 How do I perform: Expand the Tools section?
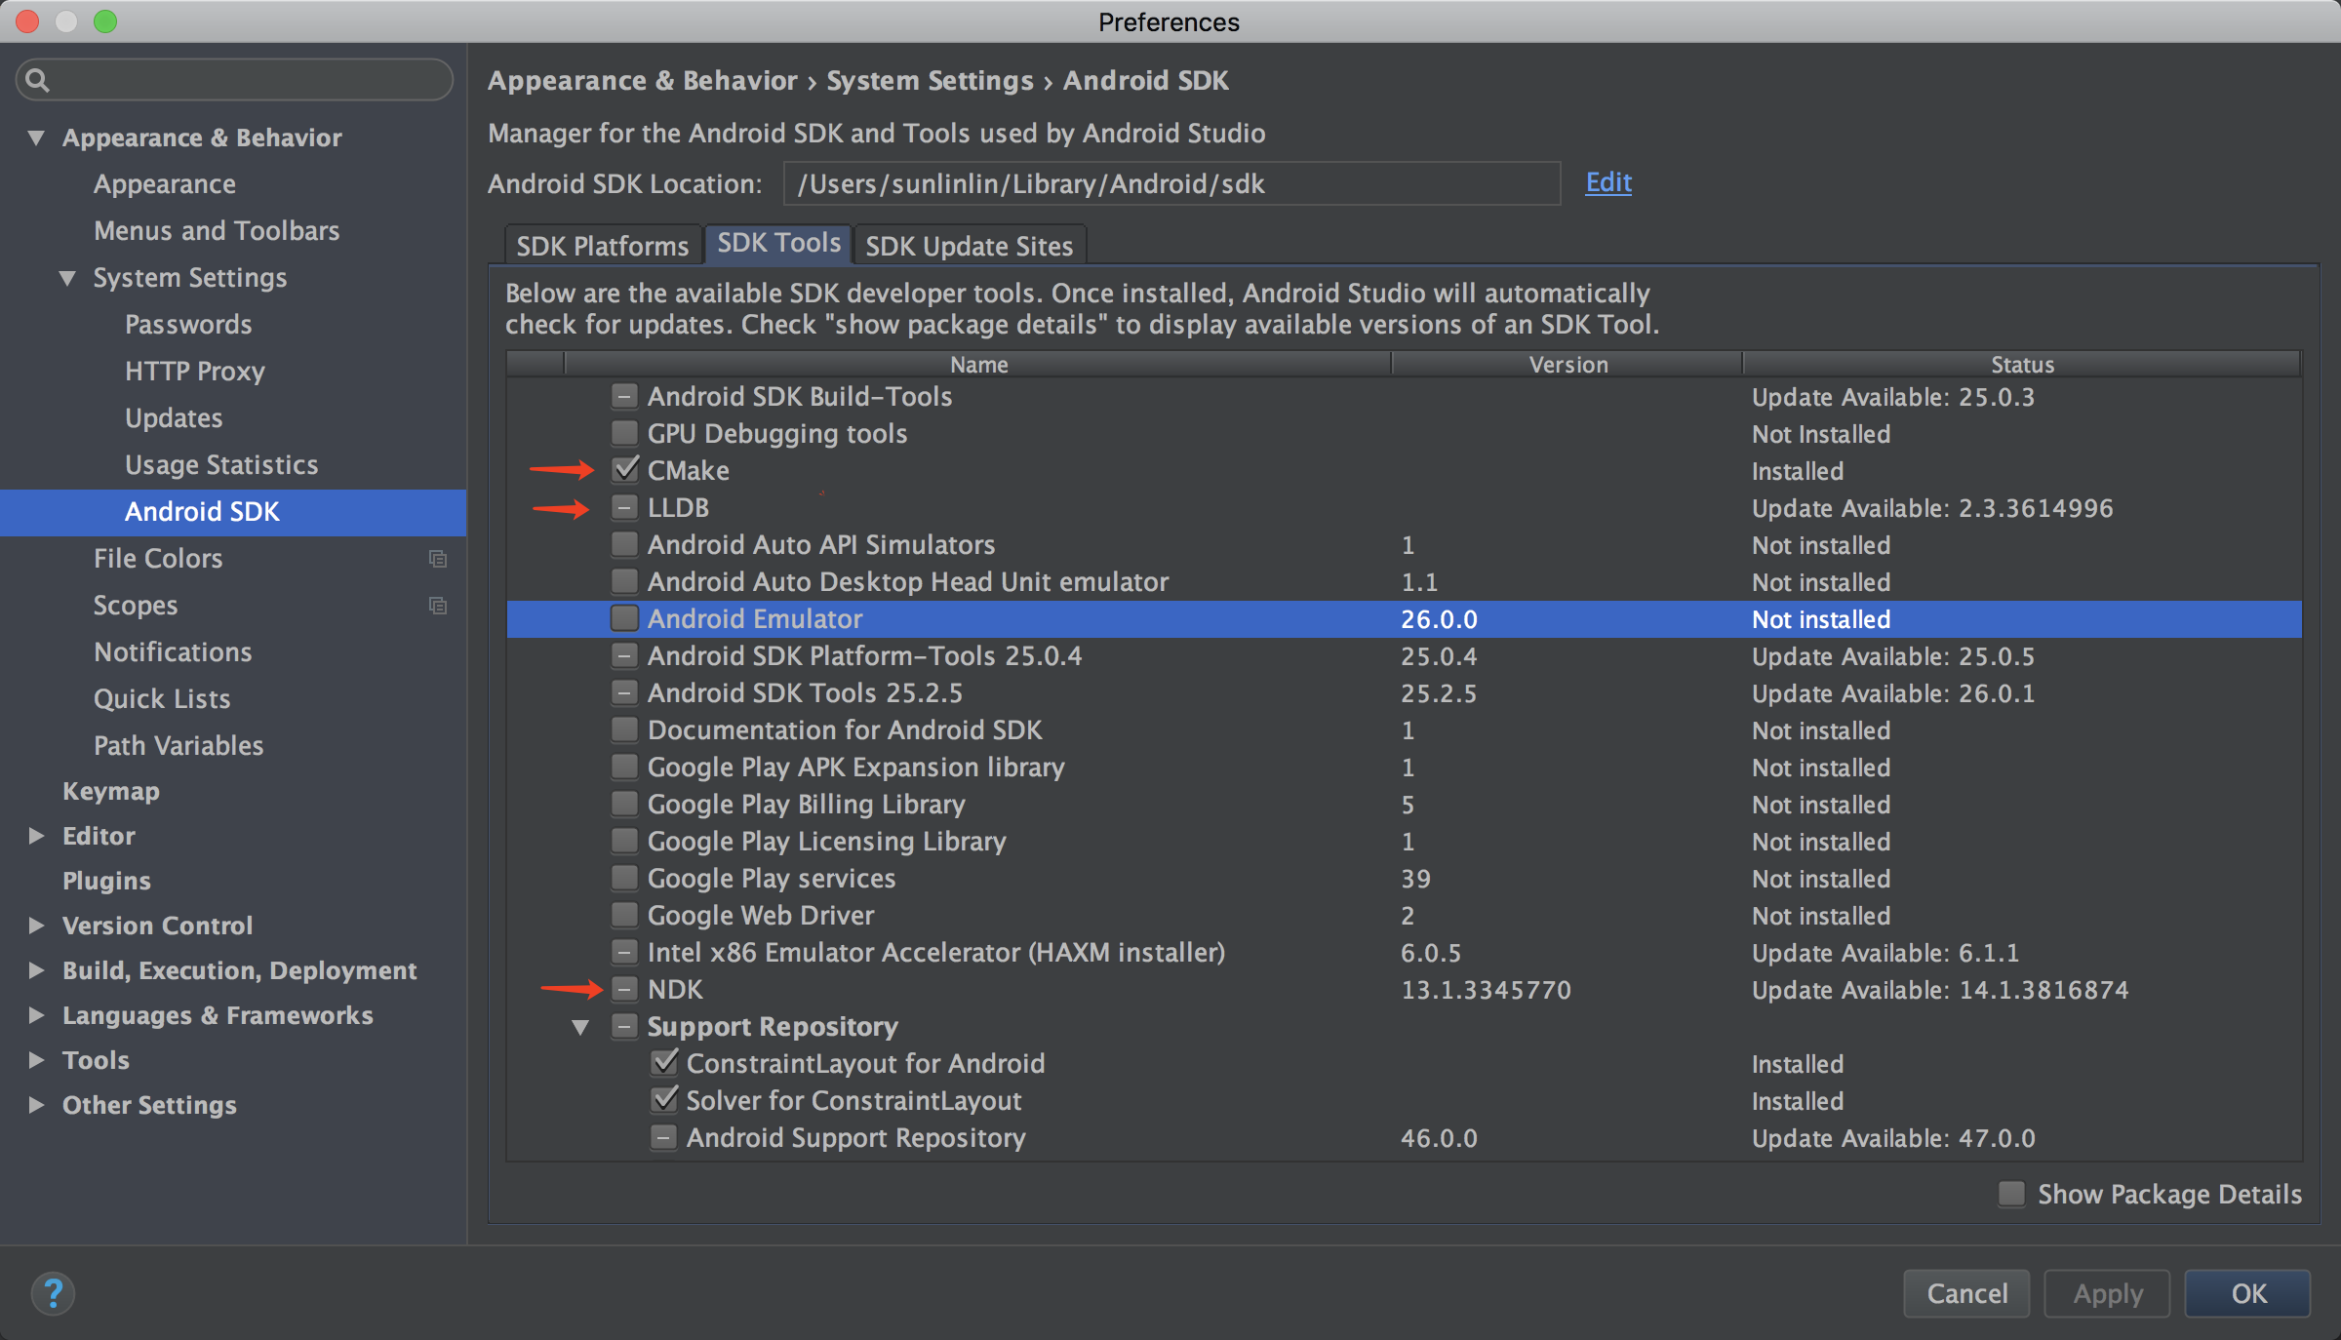[36, 1060]
